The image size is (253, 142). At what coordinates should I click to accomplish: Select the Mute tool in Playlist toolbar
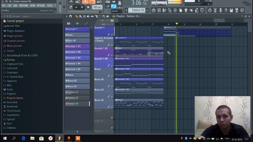click(88, 17)
